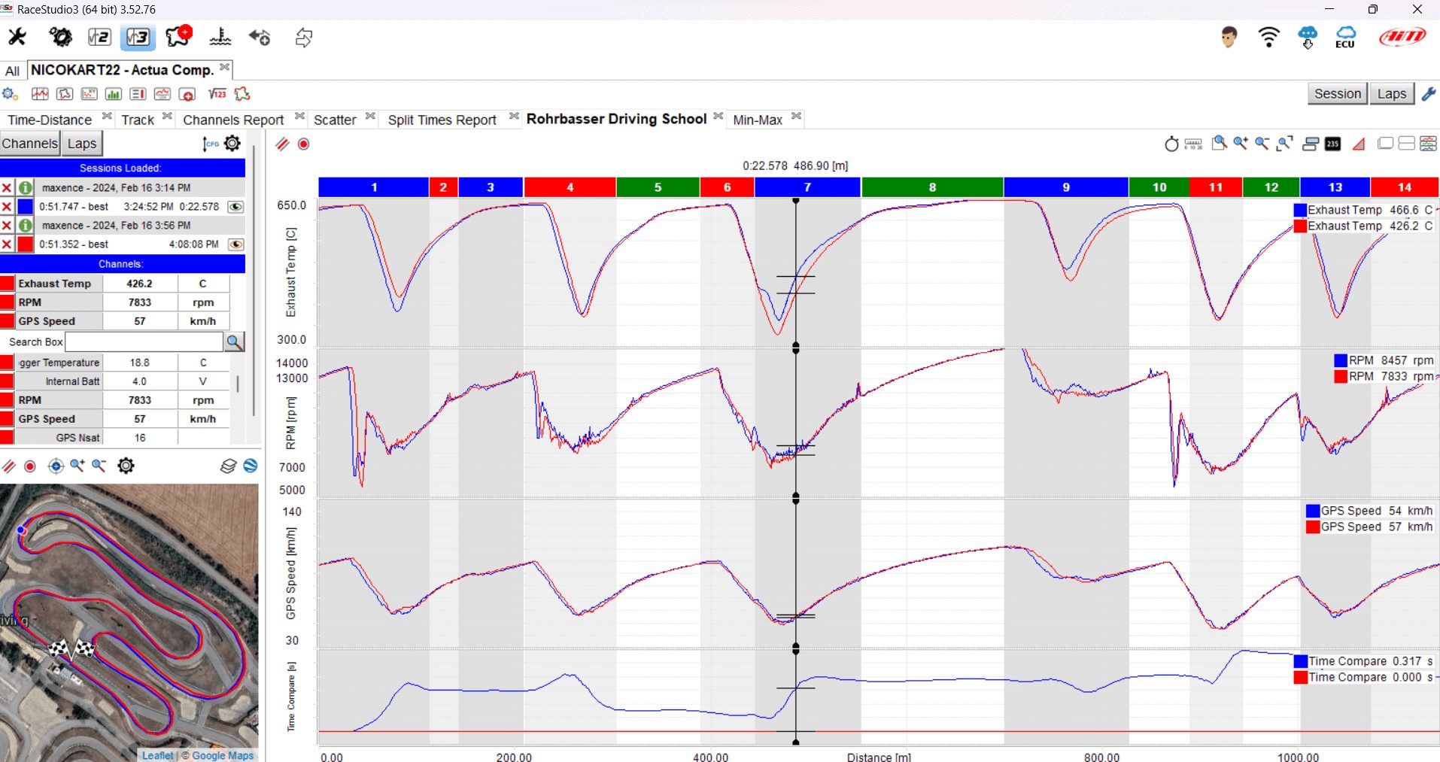Open the map settings gear icon
The height and width of the screenshot is (762, 1440).
(x=126, y=466)
